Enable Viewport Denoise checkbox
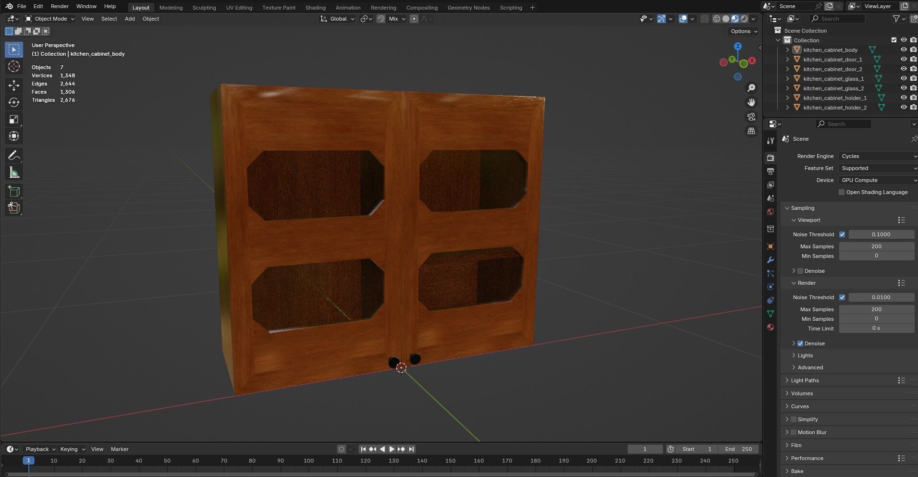 coord(800,271)
